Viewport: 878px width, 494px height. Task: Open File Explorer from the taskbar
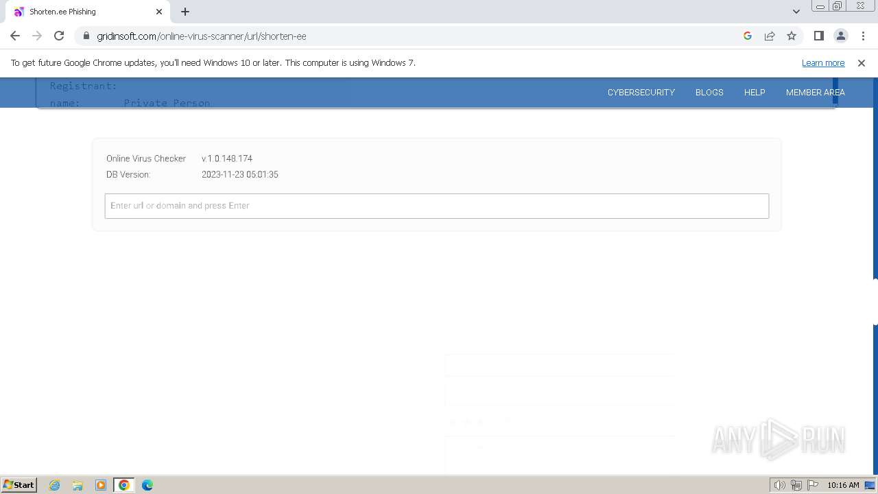click(78, 485)
